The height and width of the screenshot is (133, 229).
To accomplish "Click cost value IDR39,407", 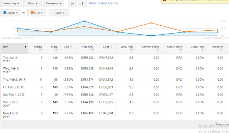I will 106,95.
